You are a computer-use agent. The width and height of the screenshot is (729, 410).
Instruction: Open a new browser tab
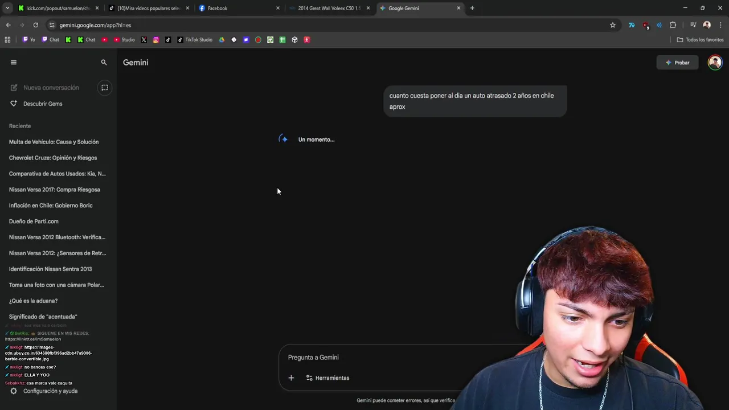point(472,8)
